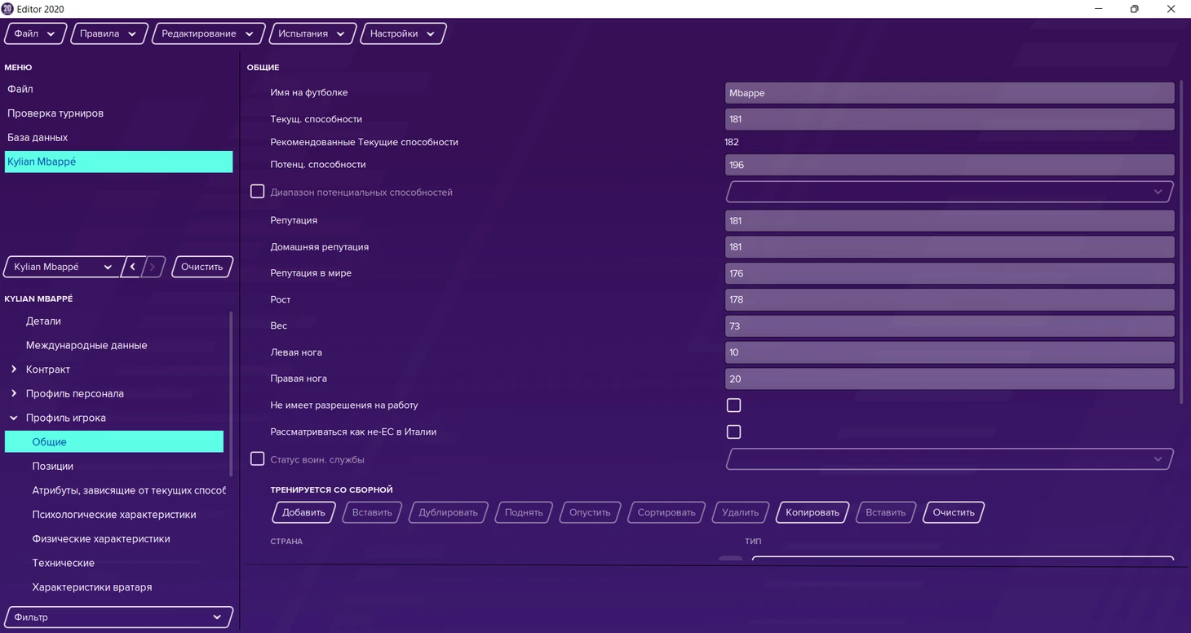Open Диапазон потенциальных способностей dropdown

pos(950,192)
